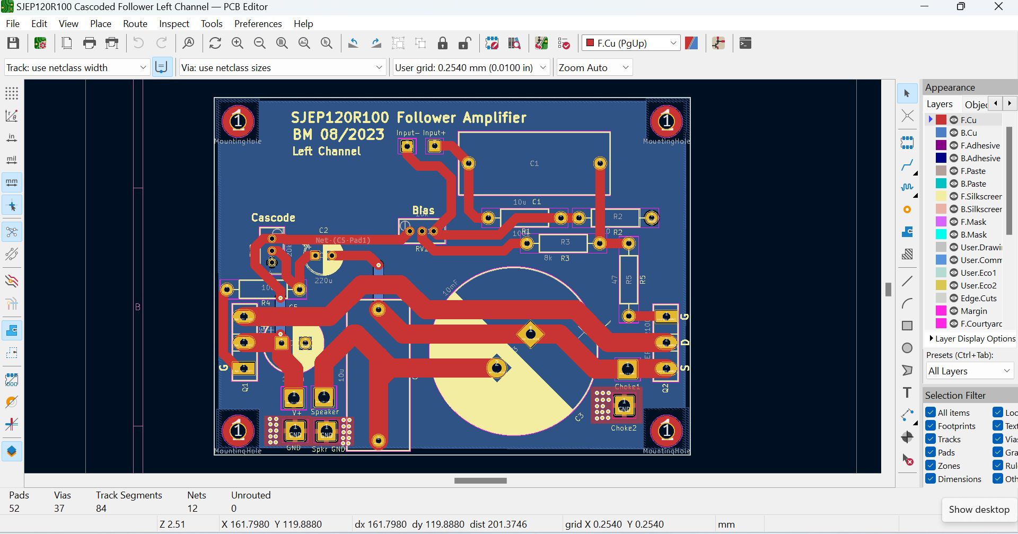Select the Draw Arc tool

[x=907, y=303]
